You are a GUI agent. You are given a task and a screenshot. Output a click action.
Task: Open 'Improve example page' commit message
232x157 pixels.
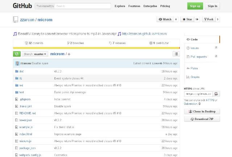pyautogui.click(x=68, y=134)
